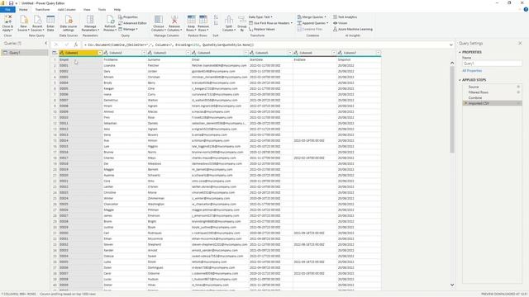The image size is (529, 297).
Task: Open the Column7 filter dropdown
Action: point(379,53)
